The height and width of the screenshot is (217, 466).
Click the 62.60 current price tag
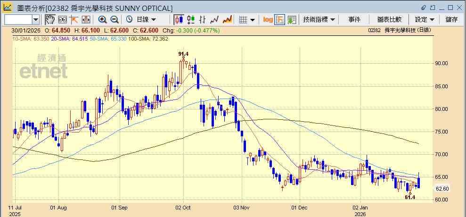(x=442, y=188)
